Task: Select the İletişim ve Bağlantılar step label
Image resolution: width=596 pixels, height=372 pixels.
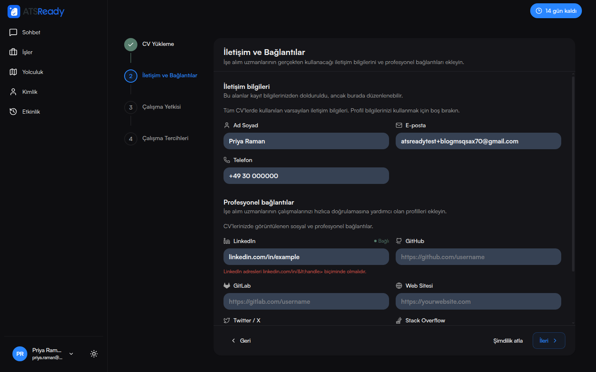Action: pyautogui.click(x=170, y=75)
